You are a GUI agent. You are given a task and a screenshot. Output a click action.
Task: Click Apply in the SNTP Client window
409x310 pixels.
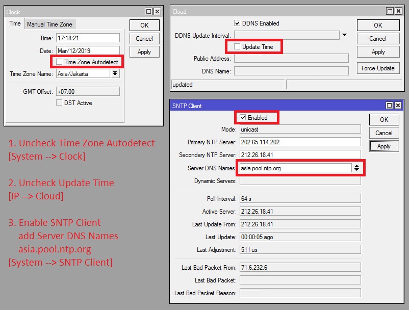pyautogui.click(x=384, y=146)
